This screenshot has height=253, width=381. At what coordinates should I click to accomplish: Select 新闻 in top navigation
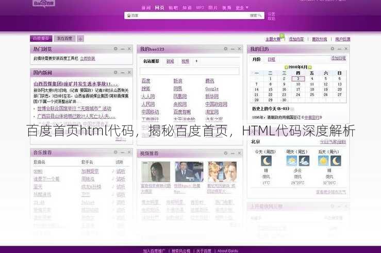146,8
